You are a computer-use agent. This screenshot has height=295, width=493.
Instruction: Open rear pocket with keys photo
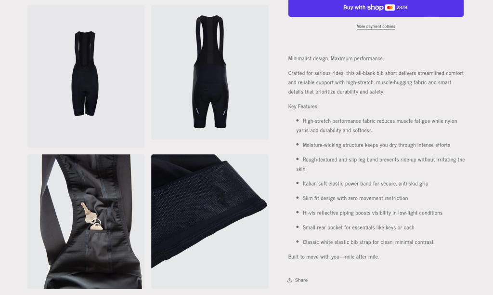point(86,221)
